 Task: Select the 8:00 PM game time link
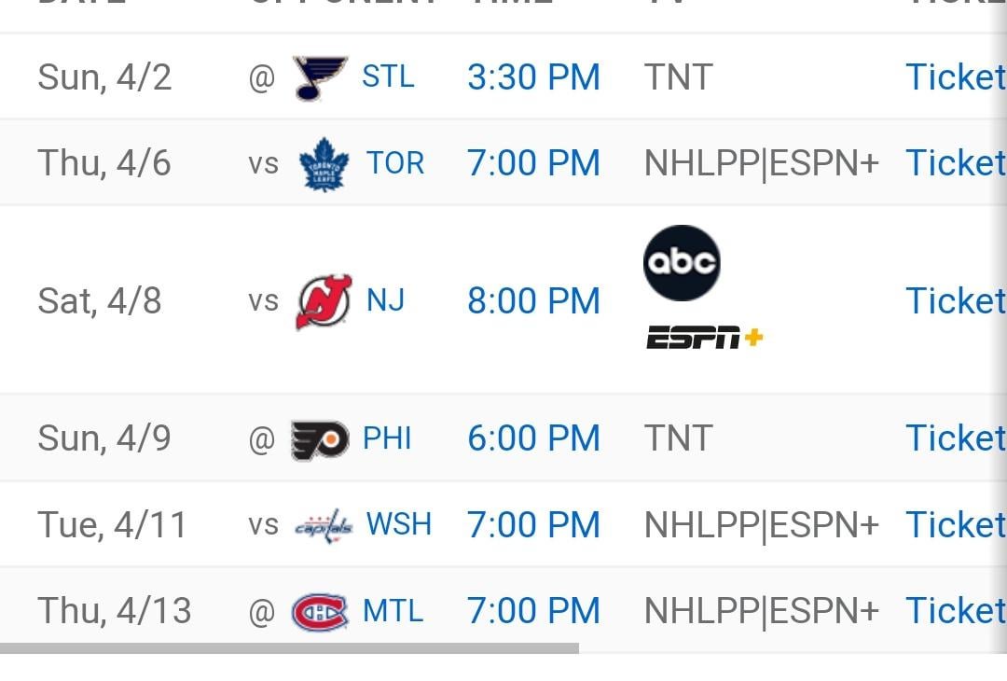[533, 300]
